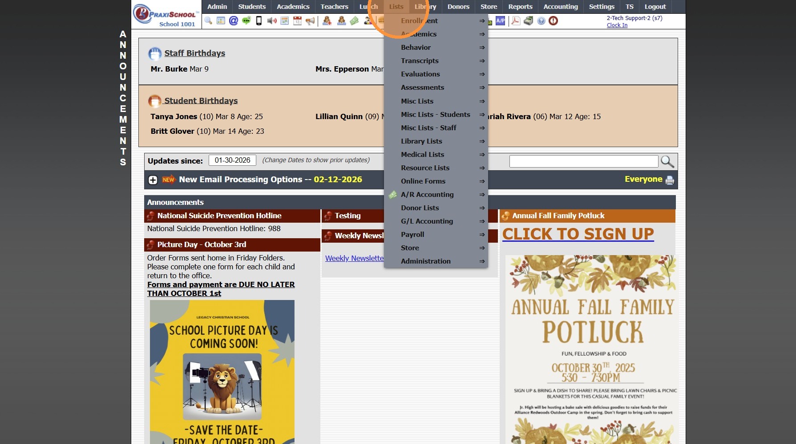
Task: Expand the Administration submenu
Action: point(436,261)
